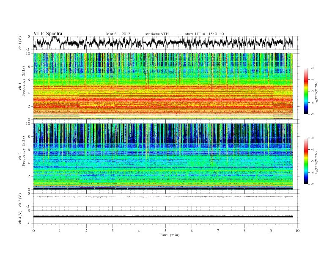Image resolution: width=335 pixels, height=259 pixels.
Task: Click the "-5" volt tick beside ch.3(V)
Action: click(x=28, y=207)
